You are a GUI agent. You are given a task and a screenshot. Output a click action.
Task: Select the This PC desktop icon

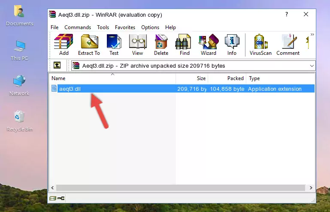(19, 51)
